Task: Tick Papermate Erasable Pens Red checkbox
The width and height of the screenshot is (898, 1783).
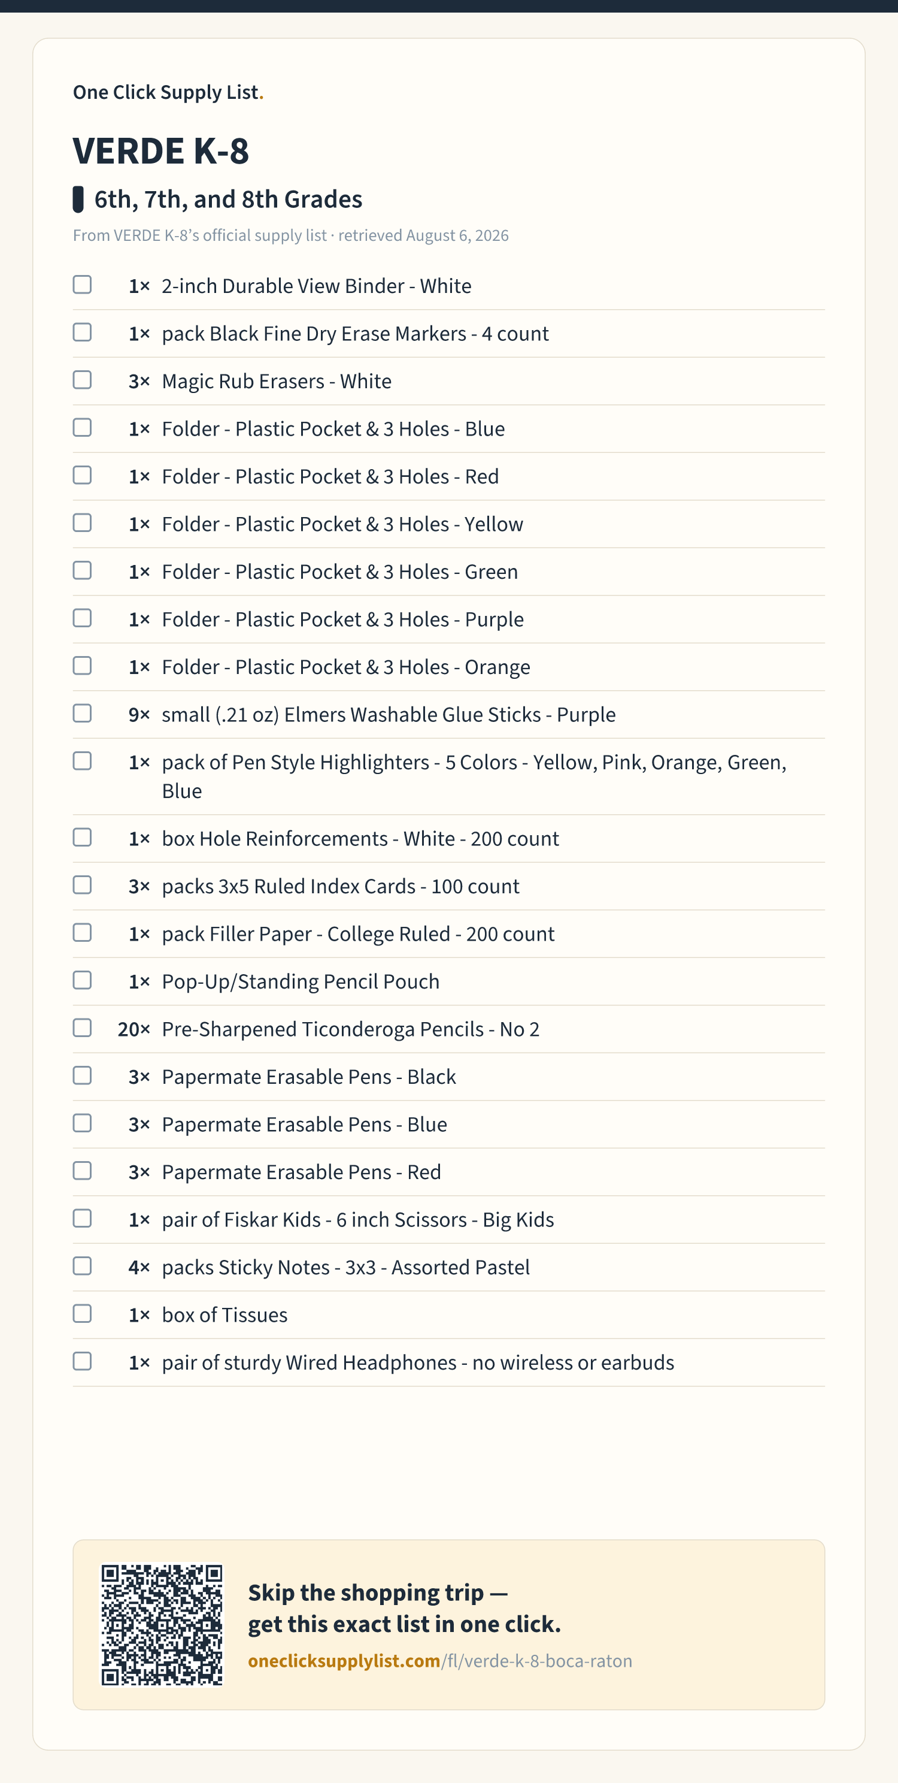Action: coord(83,1171)
